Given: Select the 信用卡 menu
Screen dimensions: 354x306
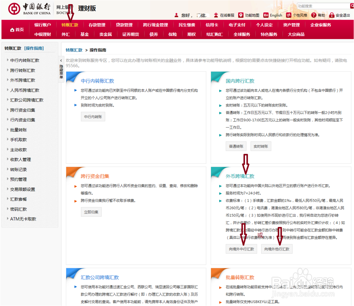Looking at the screenshot, I should [x=212, y=25].
